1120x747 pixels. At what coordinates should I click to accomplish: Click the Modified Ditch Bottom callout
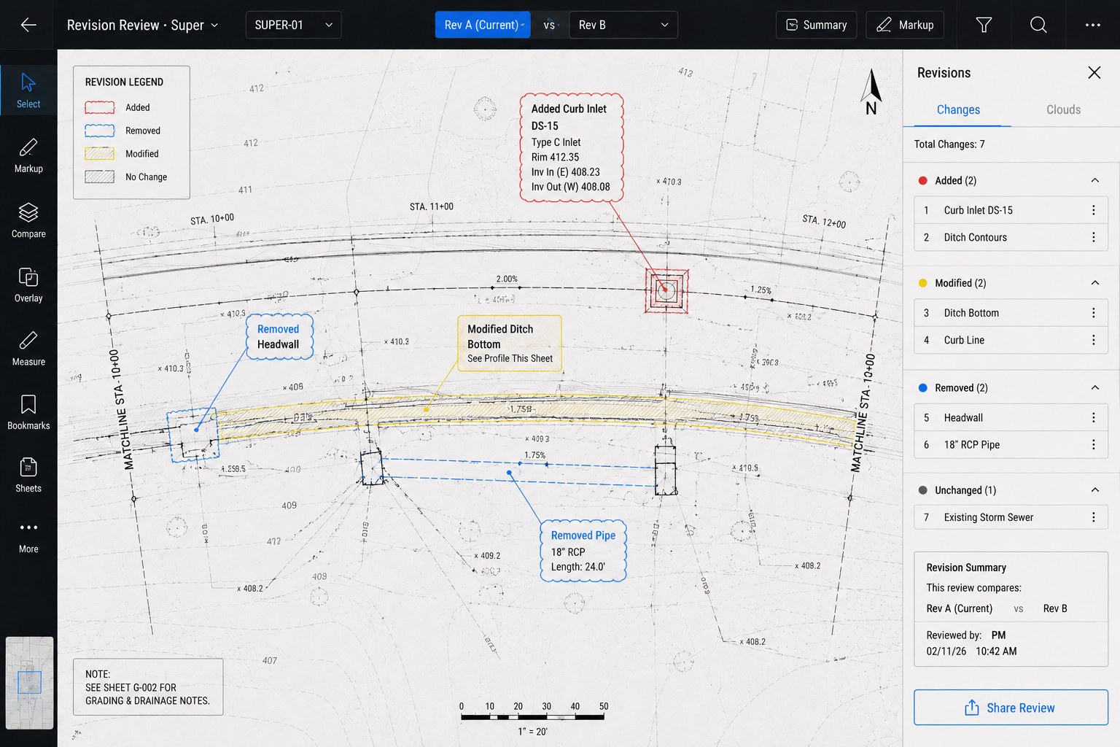coord(510,344)
